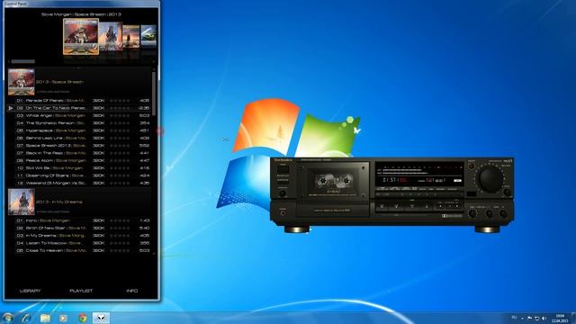
Task: Click the small knob right of the large knob
Action: tap(508, 192)
